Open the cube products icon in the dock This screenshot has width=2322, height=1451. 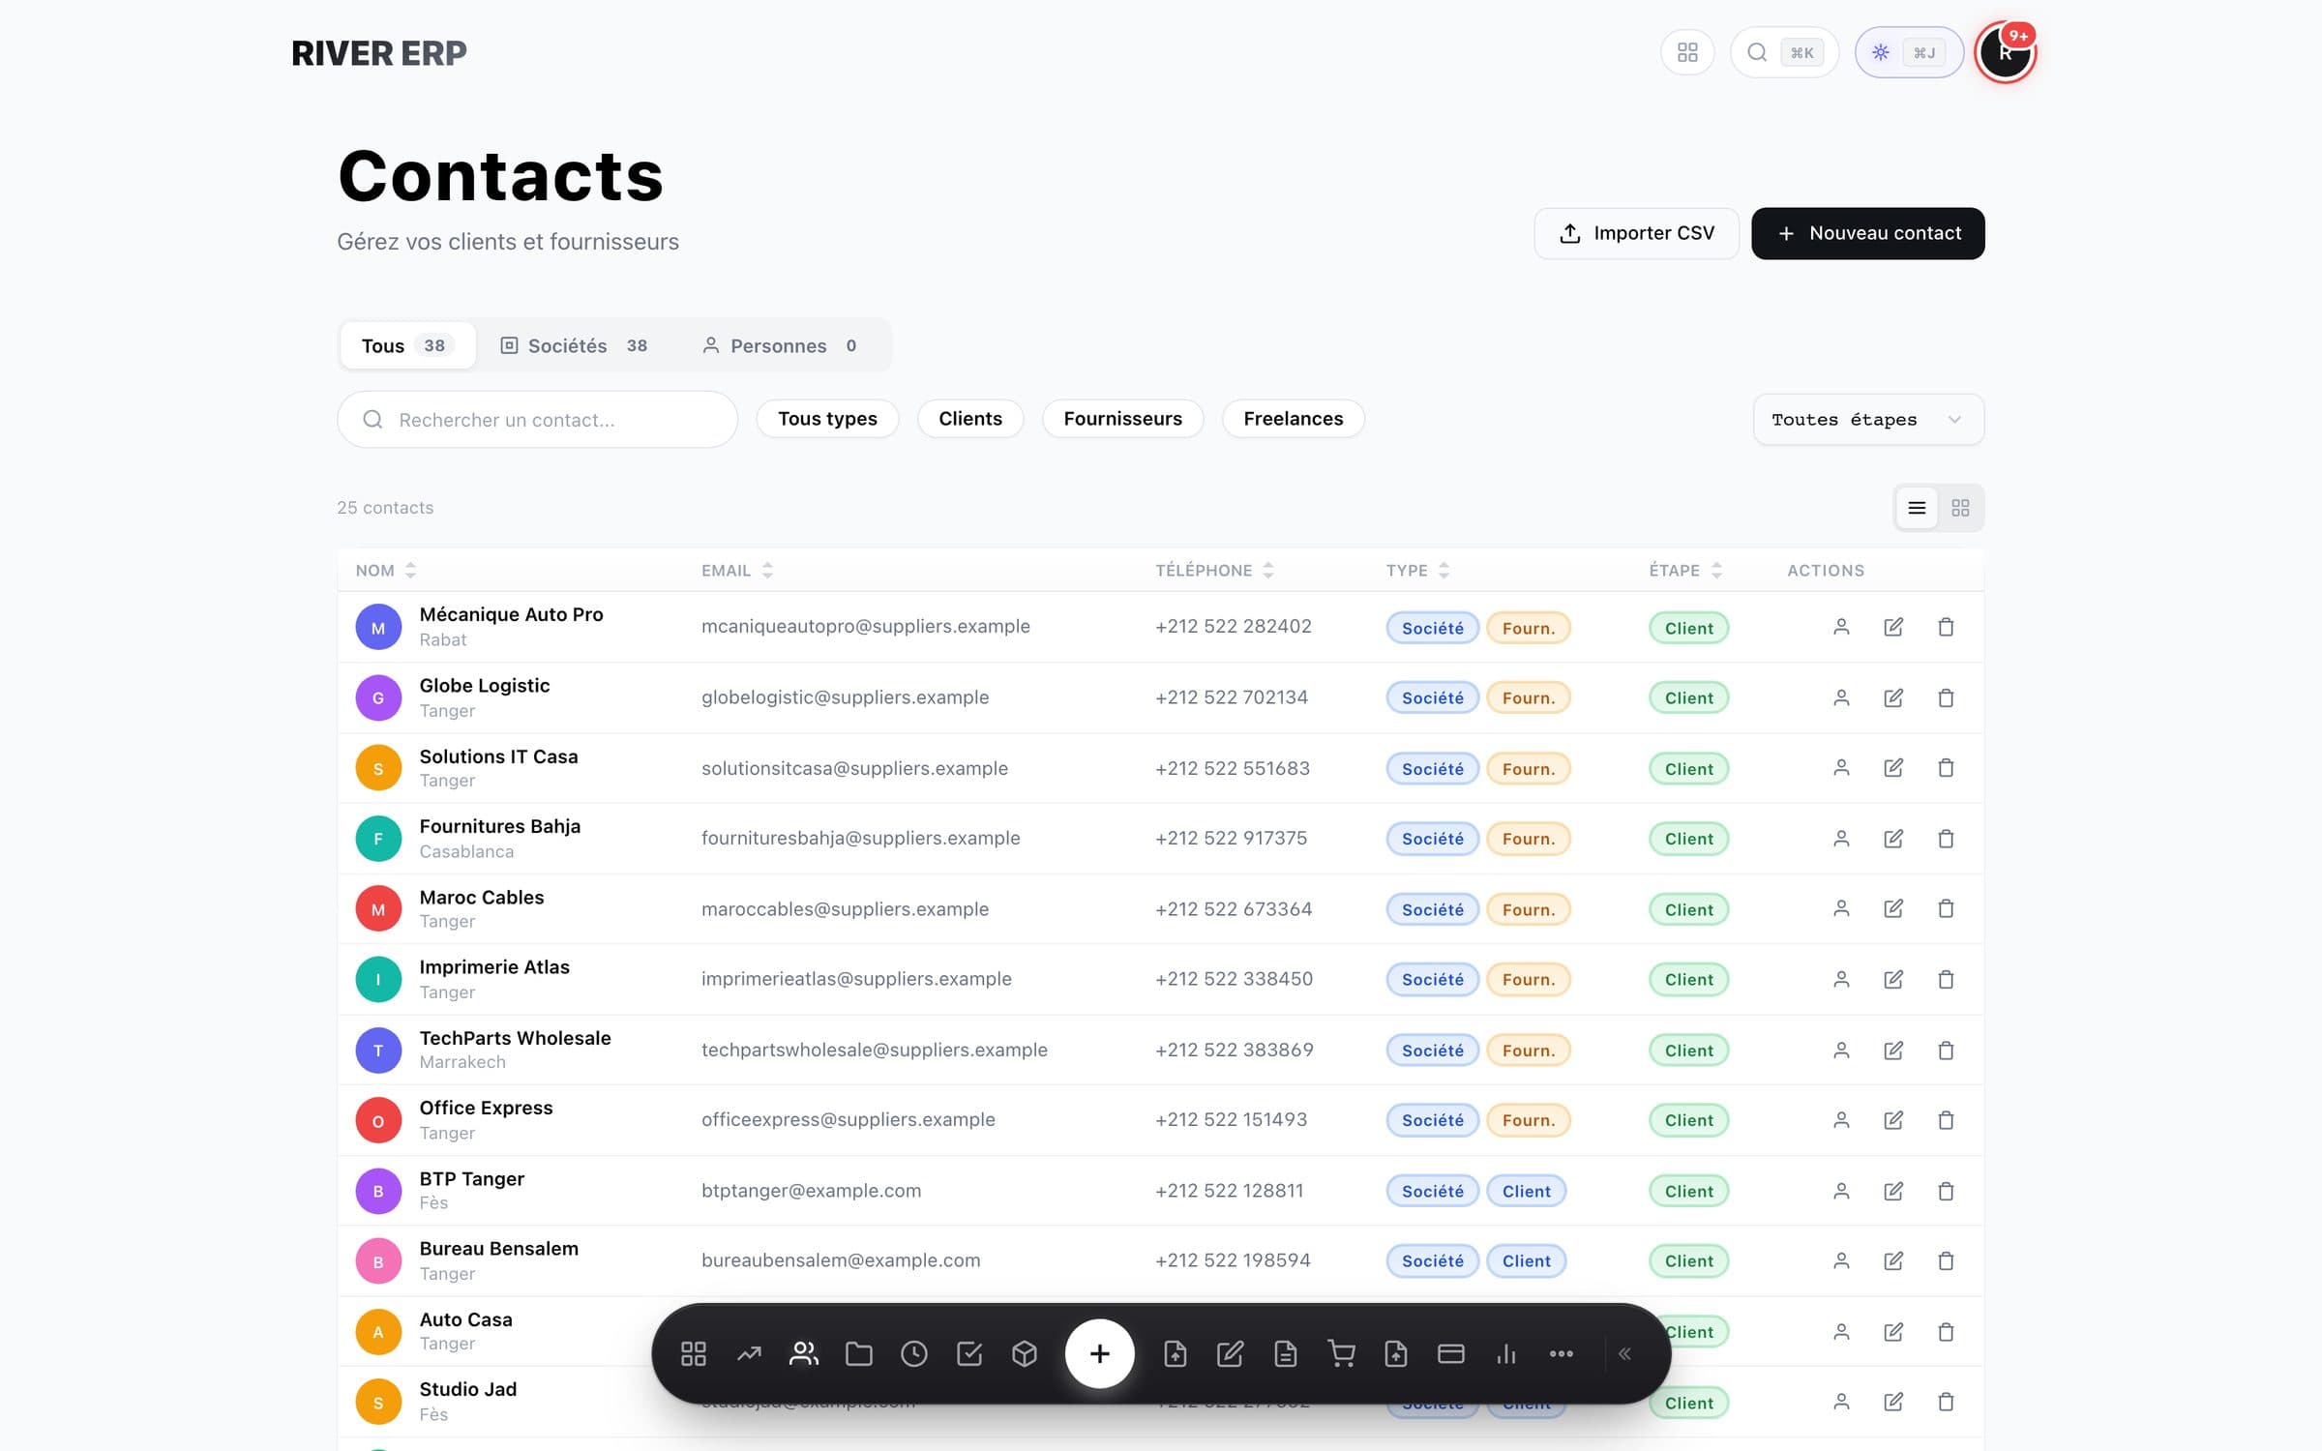tap(1025, 1353)
